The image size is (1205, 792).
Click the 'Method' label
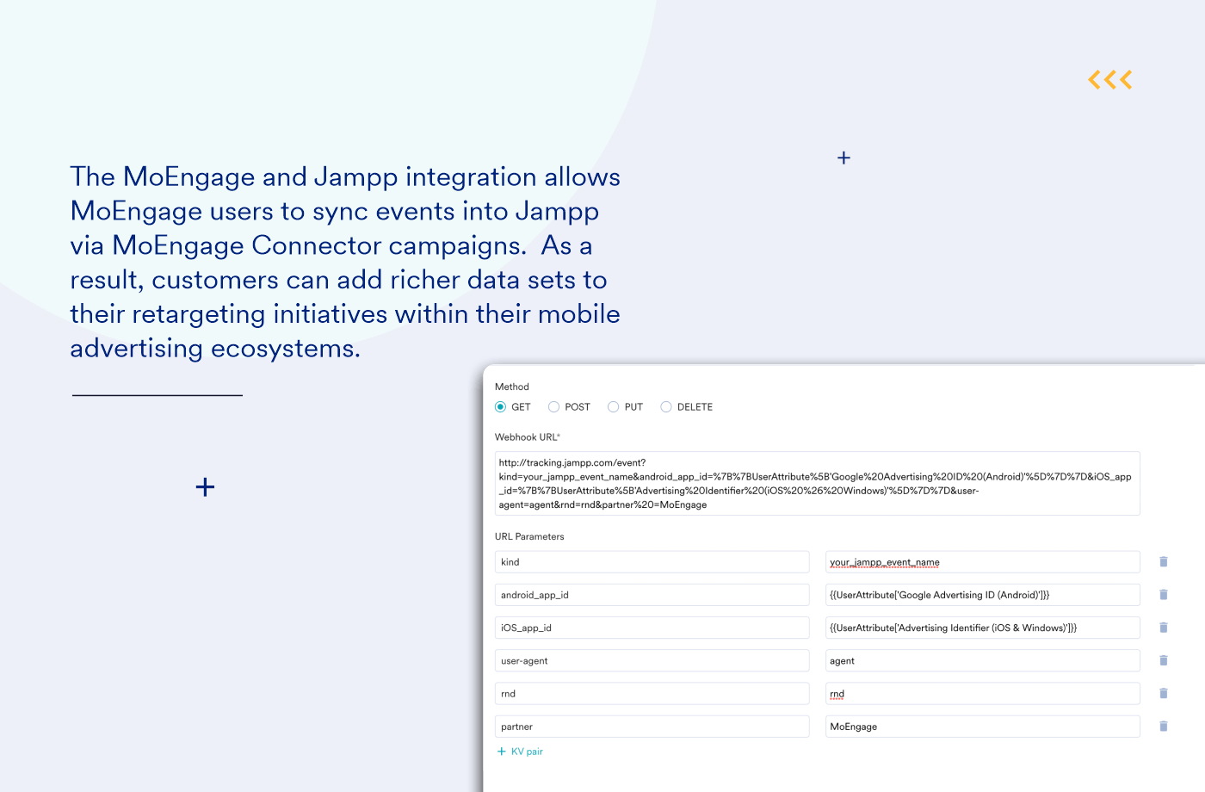[x=512, y=387]
